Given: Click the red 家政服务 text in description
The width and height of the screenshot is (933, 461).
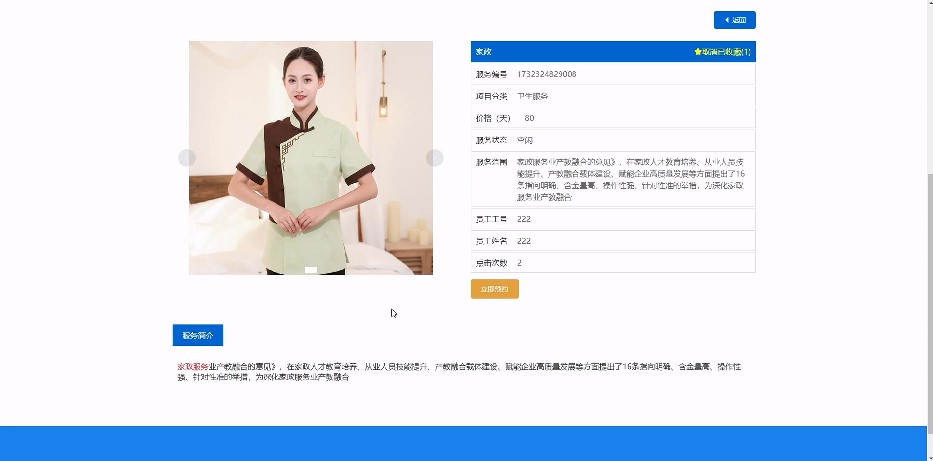Looking at the screenshot, I should point(192,366).
